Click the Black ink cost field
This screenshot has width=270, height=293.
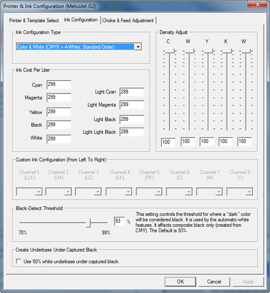pos(58,125)
